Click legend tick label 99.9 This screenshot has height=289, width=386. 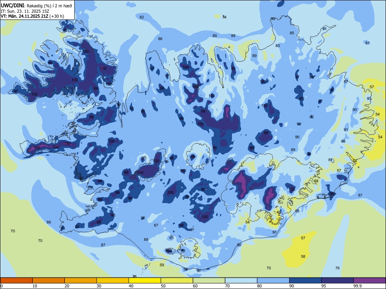click(x=357, y=286)
